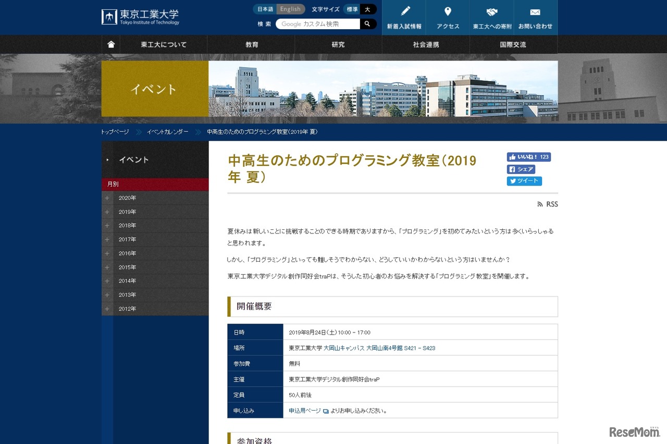Click 無料 participation fee value
Viewport: 667px width, 444px height.
[x=294, y=364]
